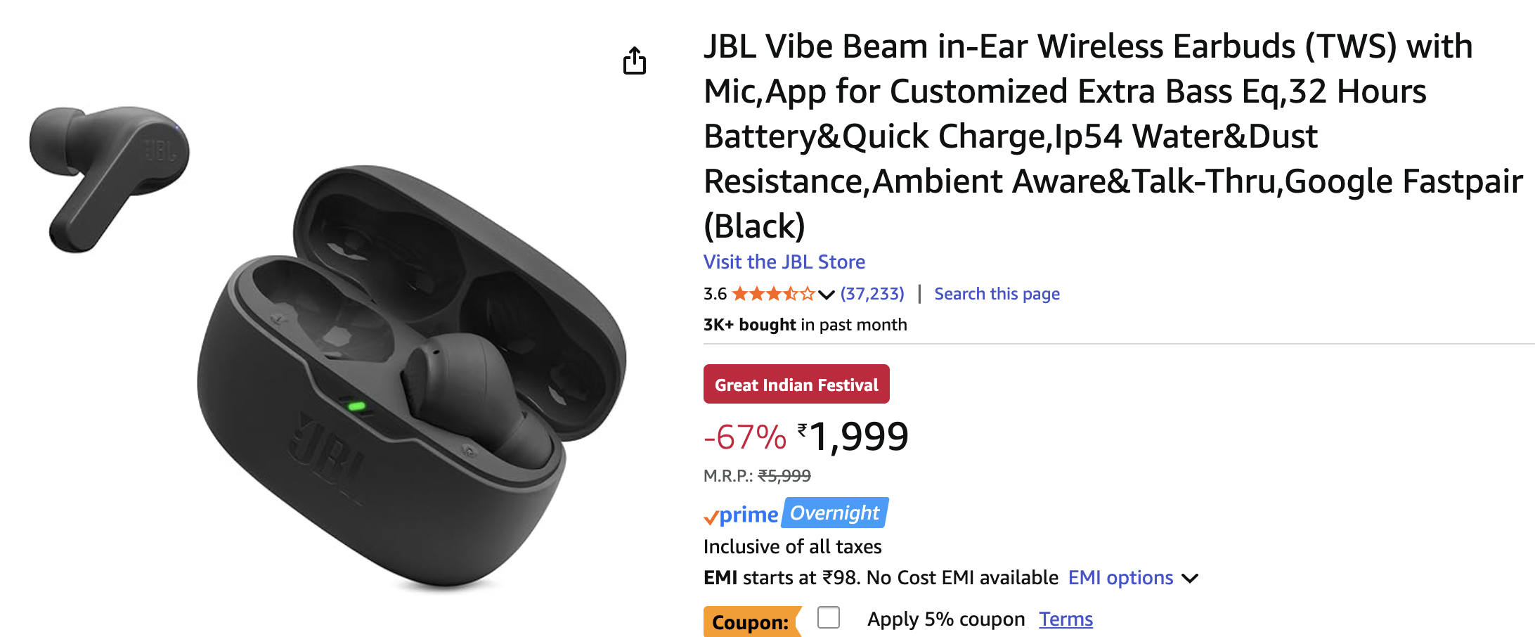This screenshot has height=637, width=1535.
Task: Open the EMI options link
Action: coord(1120,578)
